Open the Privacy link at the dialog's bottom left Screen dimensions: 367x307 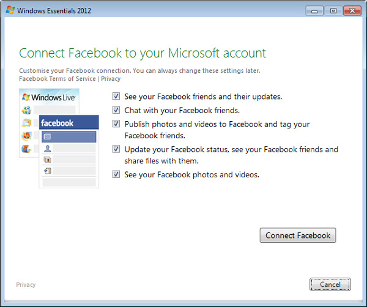click(x=26, y=284)
